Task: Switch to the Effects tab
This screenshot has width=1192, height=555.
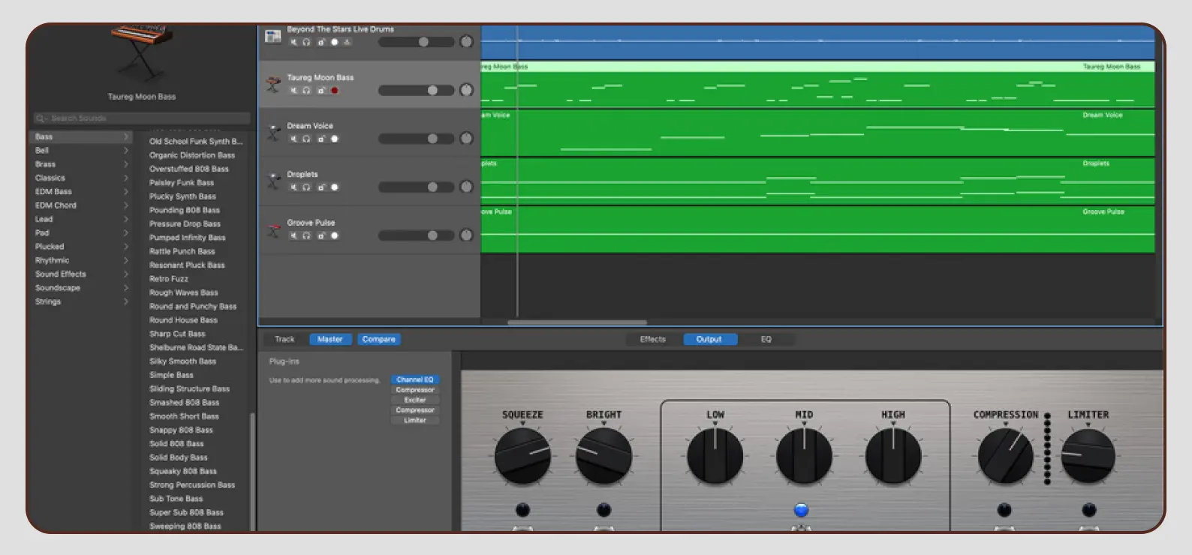Action: click(x=652, y=339)
